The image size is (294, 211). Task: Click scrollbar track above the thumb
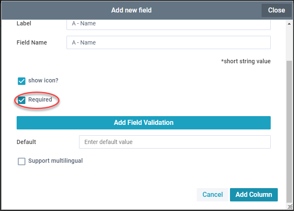click(289, 42)
